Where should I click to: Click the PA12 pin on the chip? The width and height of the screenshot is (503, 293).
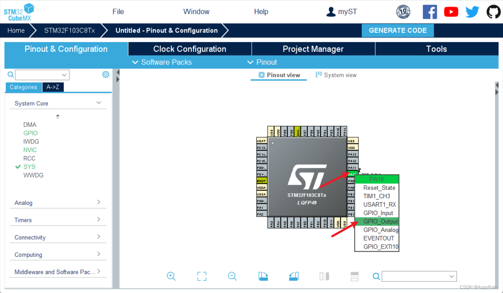tap(352, 161)
